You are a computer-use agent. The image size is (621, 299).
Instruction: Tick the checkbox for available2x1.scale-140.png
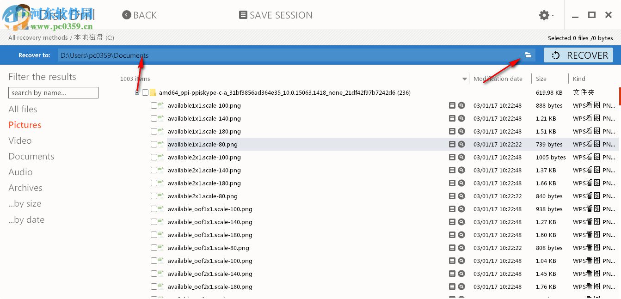coord(154,170)
